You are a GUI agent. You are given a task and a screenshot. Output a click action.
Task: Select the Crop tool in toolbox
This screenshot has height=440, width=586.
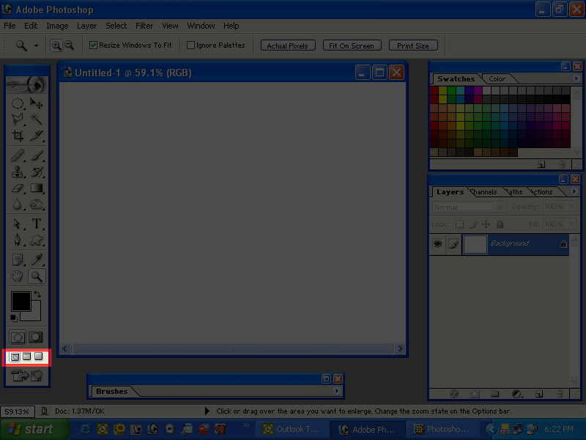[18, 136]
